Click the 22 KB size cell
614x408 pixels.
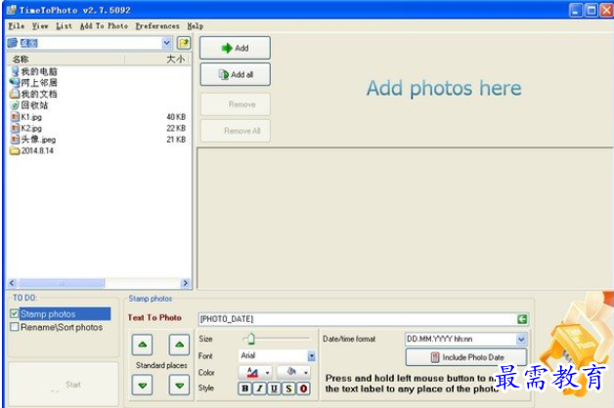[176, 128]
